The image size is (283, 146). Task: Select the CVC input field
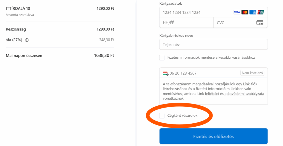234,23
